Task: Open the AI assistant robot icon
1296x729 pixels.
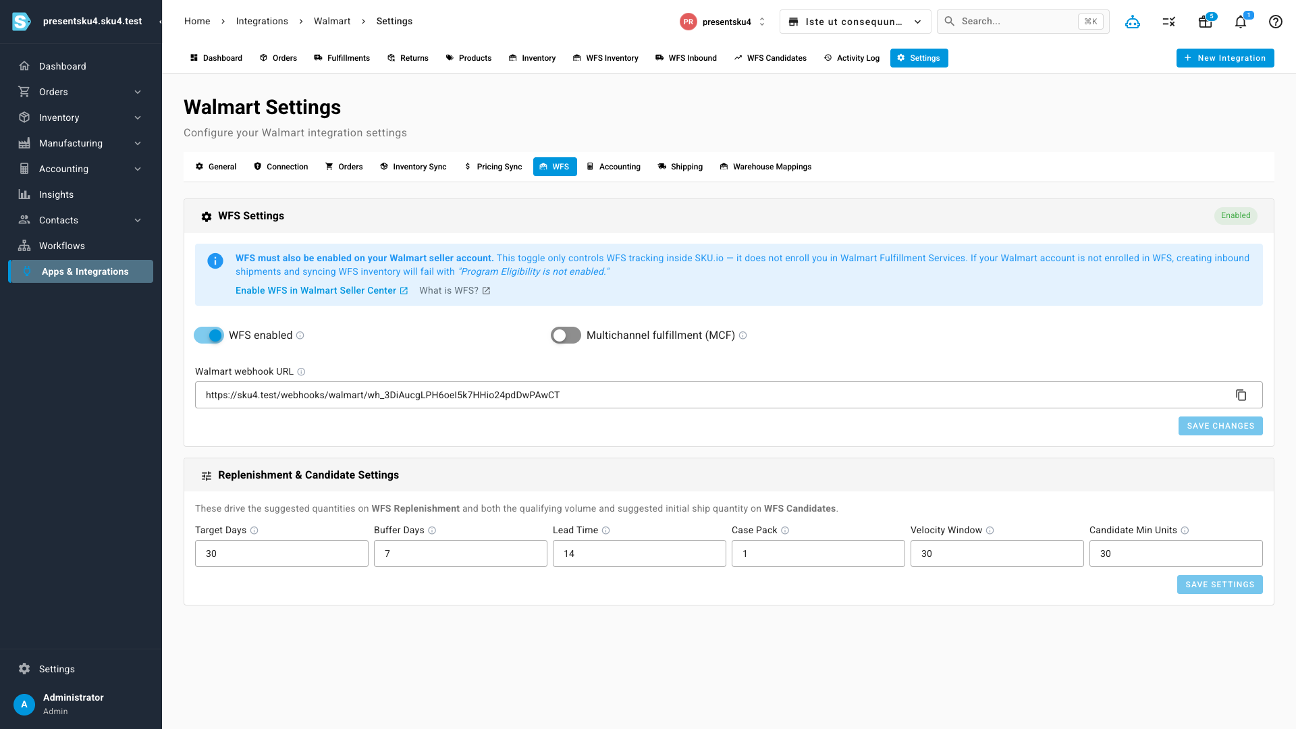Action: coord(1133,22)
